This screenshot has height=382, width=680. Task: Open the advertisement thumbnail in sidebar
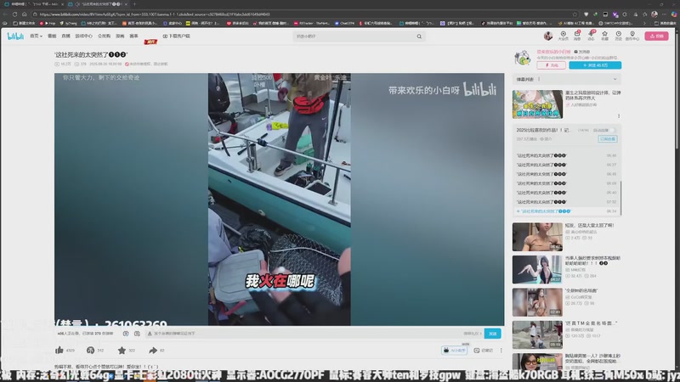tap(537, 104)
